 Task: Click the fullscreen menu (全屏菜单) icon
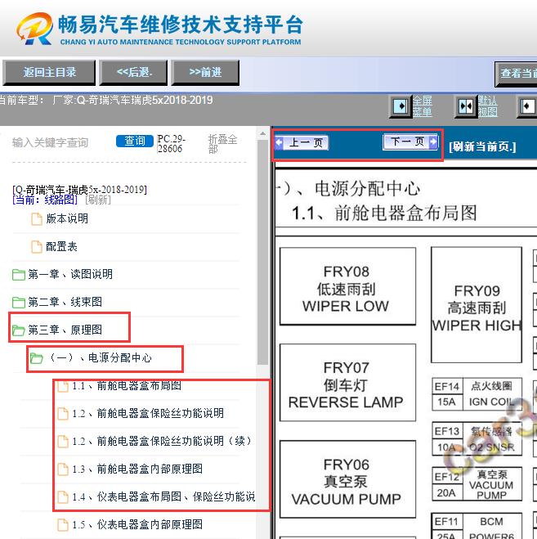coord(401,106)
